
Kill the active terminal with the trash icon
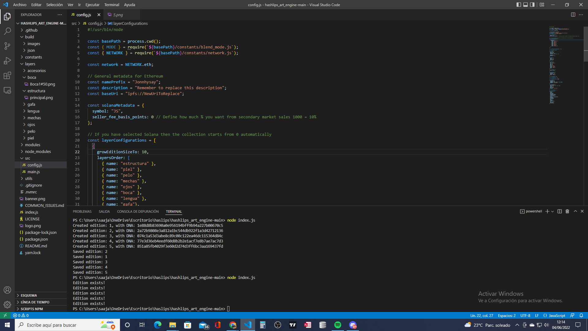tap(567, 211)
